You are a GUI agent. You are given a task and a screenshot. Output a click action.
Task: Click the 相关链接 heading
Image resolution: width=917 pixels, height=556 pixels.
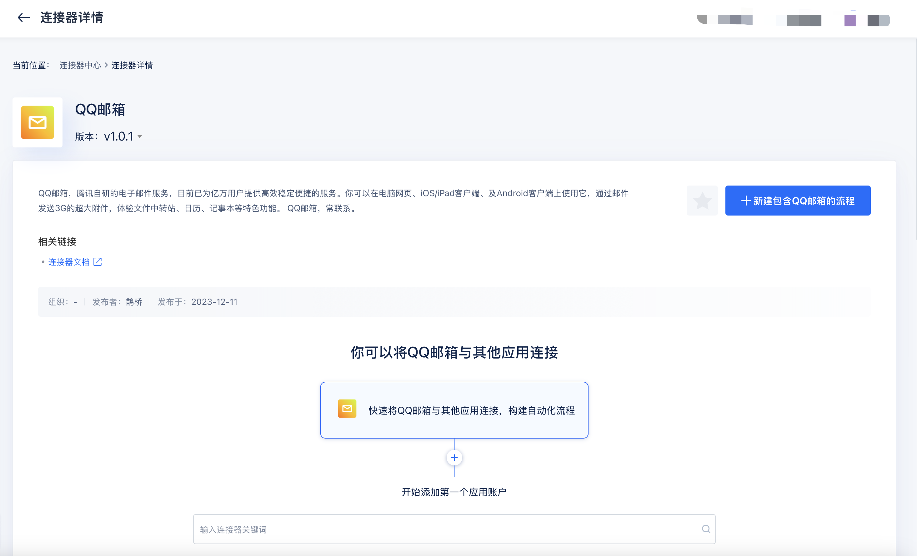click(x=57, y=242)
